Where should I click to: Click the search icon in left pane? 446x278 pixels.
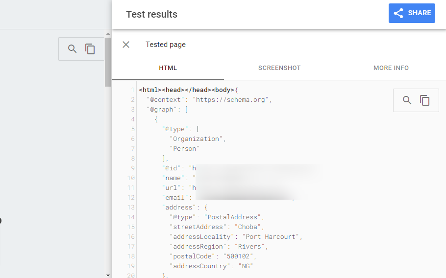pyautogui.click(x=72, y=49)
